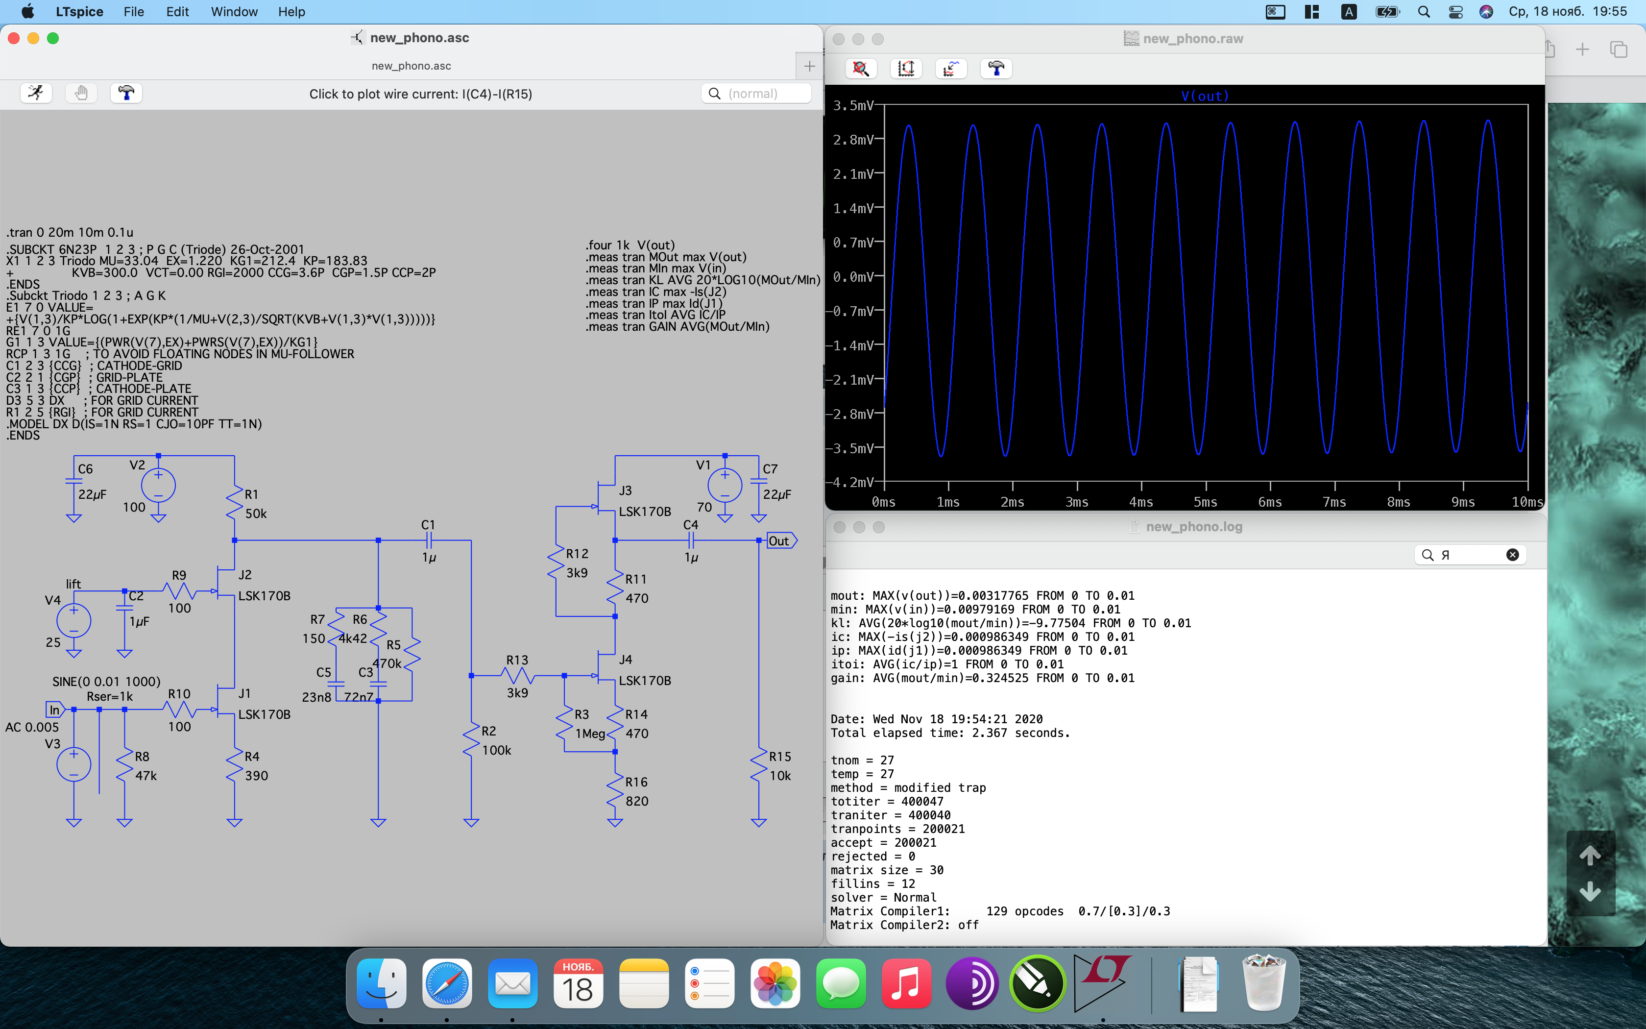Open the Window menu

(x=234, y=12)
